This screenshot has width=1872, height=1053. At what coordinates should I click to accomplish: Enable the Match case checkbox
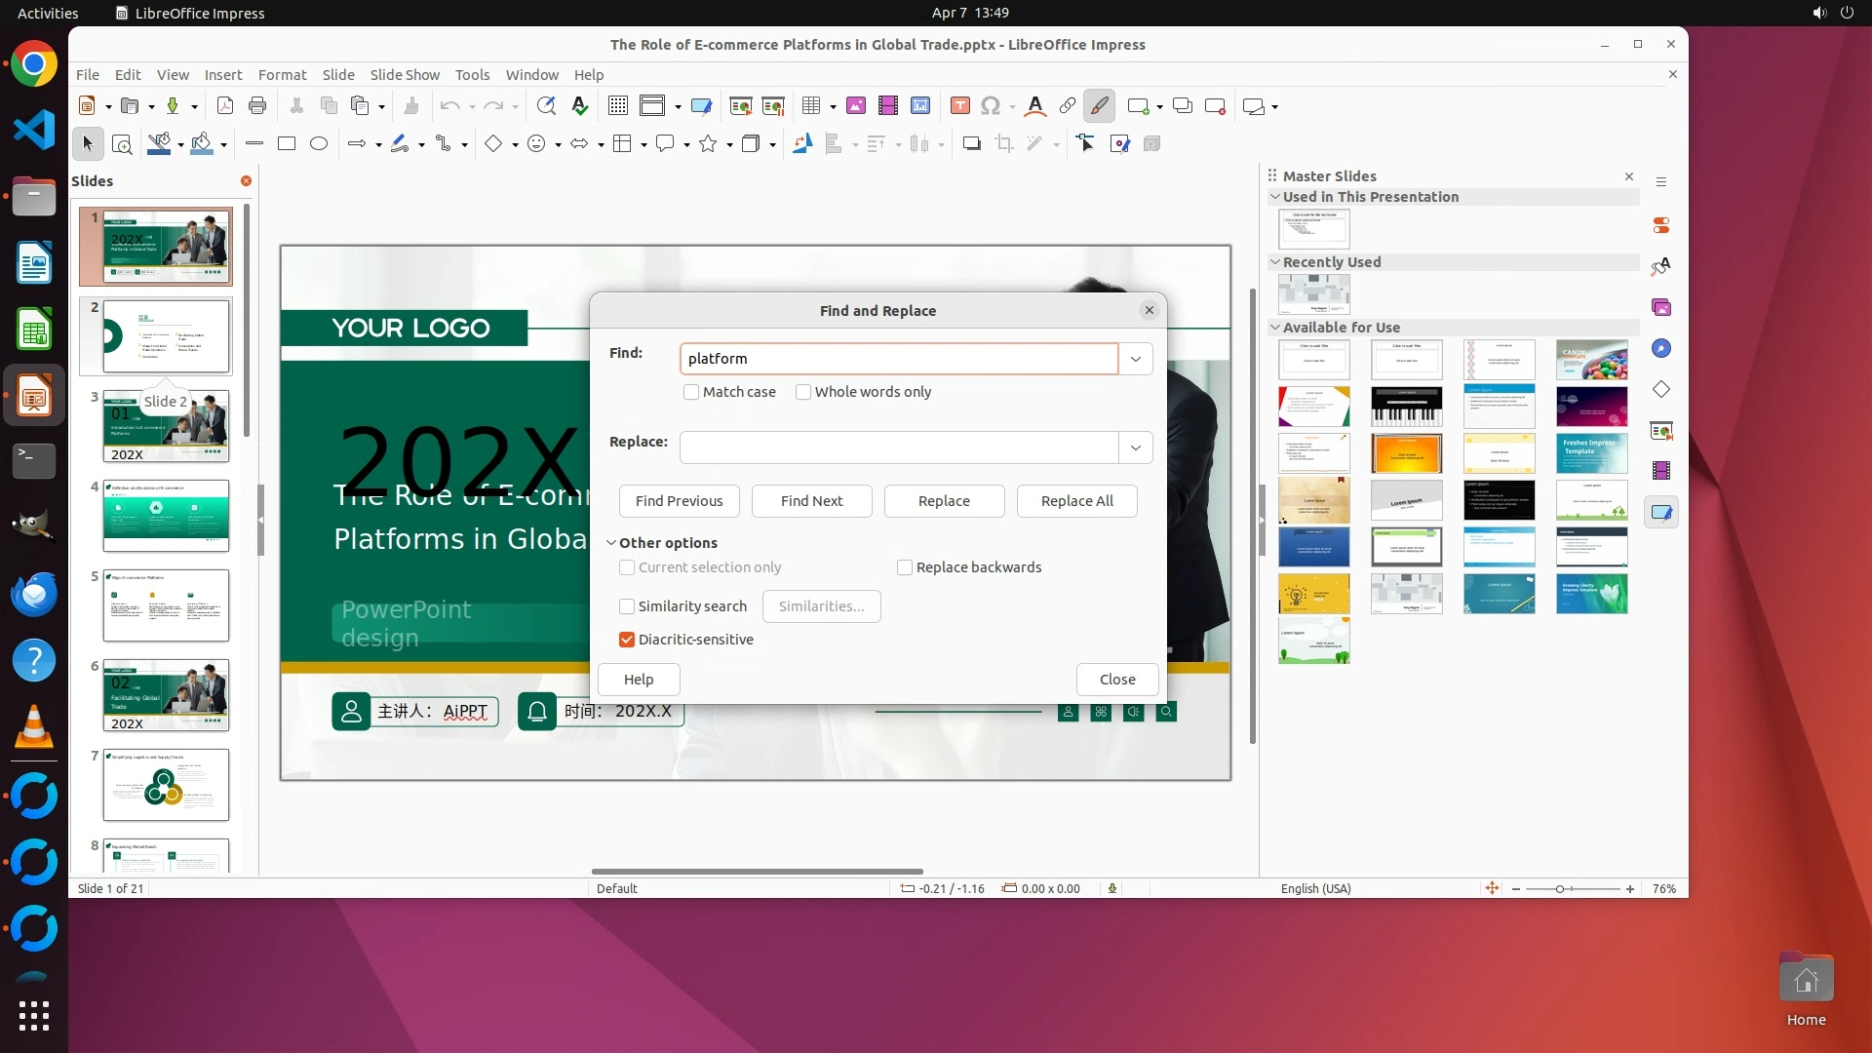pyautogui.click(x=691, y=392)
